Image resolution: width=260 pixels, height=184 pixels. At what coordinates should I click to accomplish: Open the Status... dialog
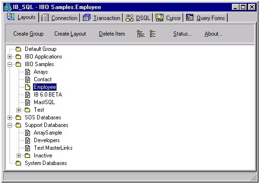[182, 34]
